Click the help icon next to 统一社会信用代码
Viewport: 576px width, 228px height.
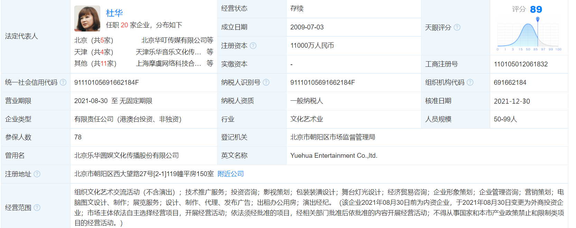(x=63, y=82)
